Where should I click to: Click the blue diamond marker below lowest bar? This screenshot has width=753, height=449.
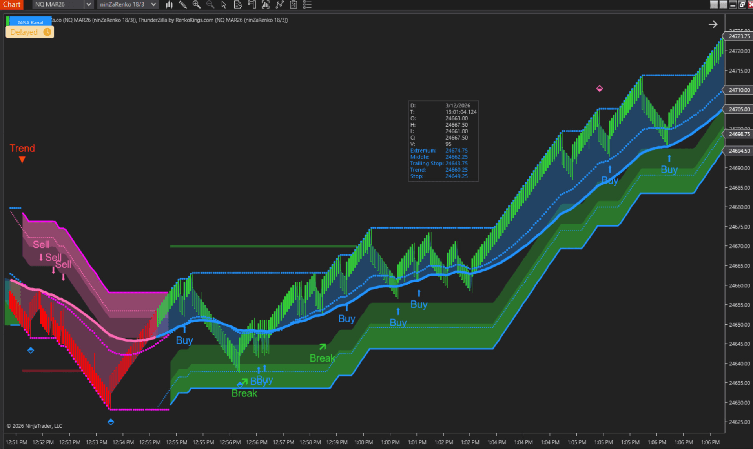point(111,422)
